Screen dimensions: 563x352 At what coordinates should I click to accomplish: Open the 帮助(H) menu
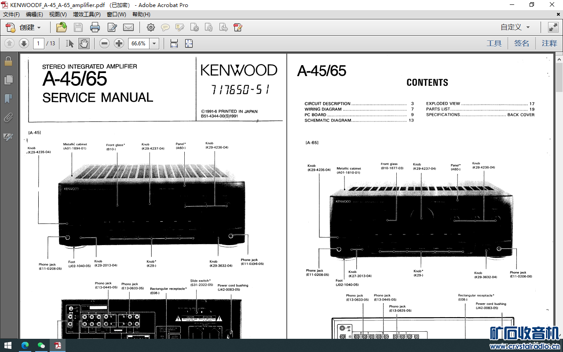[x=141, y=15]
